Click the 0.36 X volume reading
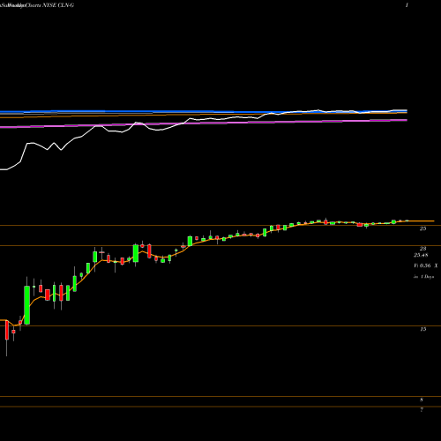This screenshot has height=441, width=441. point(429,265)
